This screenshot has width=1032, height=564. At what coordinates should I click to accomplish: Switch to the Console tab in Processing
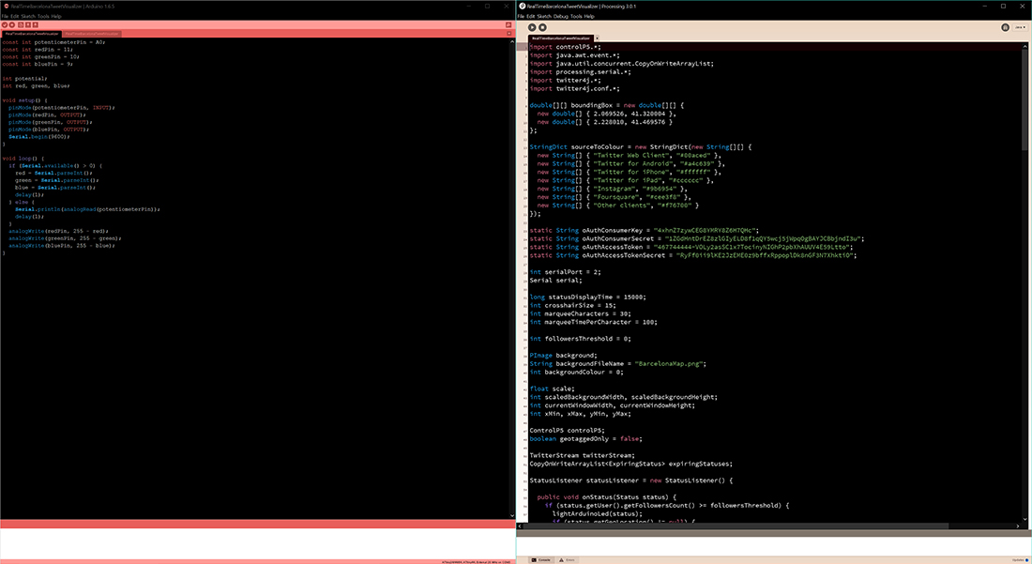(541, 560)
